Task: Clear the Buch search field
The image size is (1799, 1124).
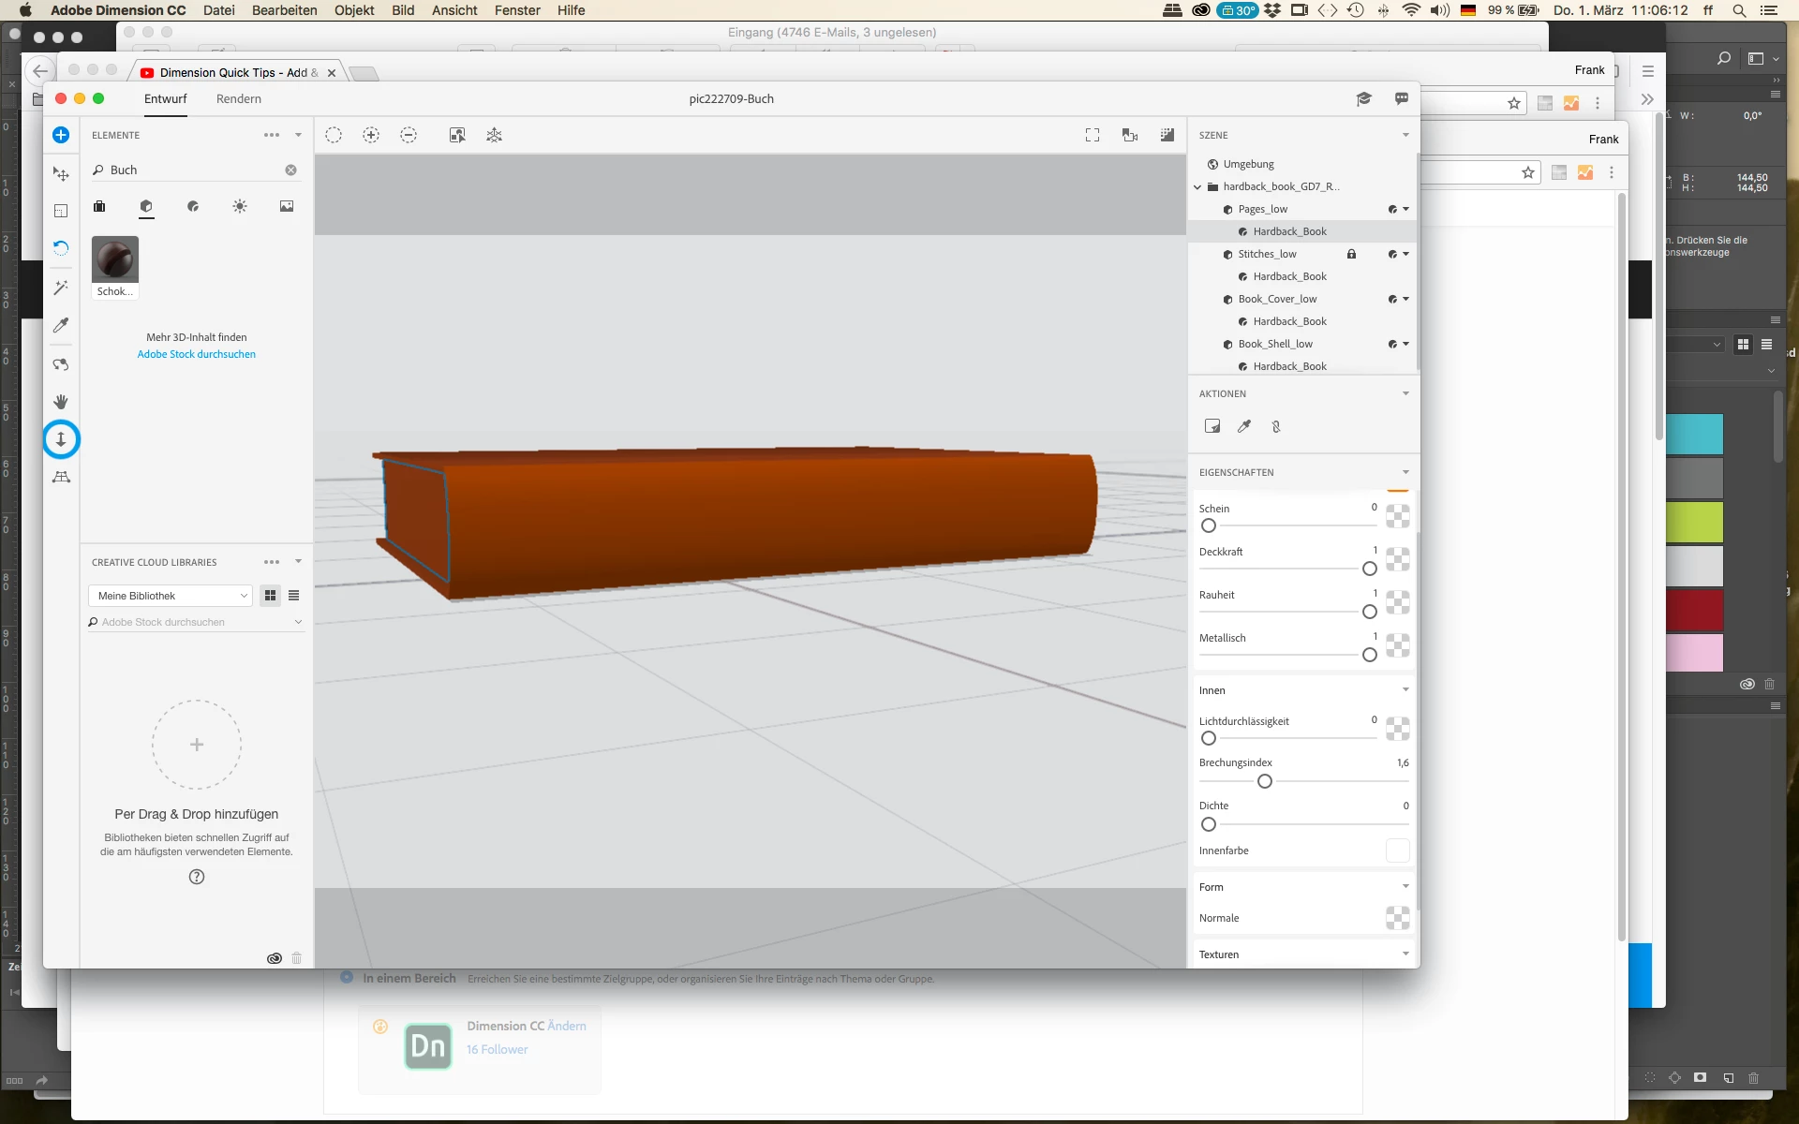Action: click(290, 170)
